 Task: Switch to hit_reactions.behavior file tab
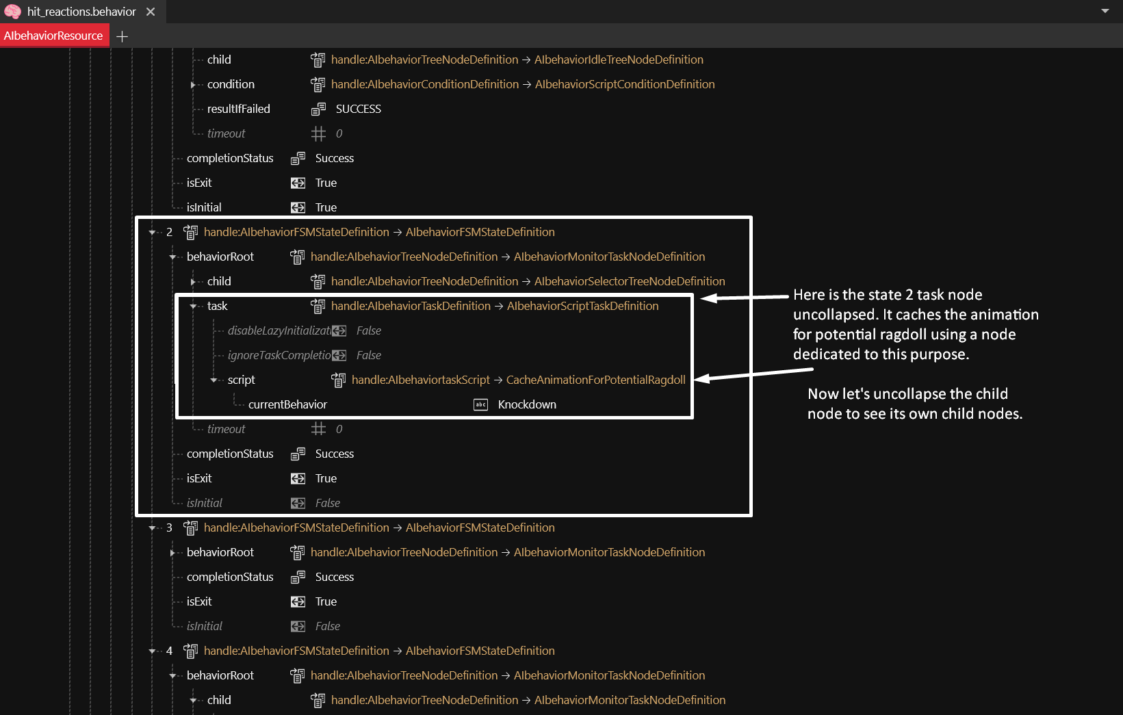point(81,12)
